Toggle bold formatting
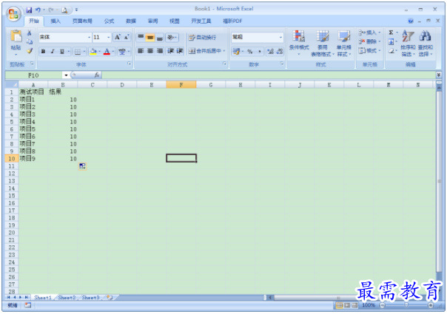The height and width of the screenshot is (314, 447). [43, 52]
